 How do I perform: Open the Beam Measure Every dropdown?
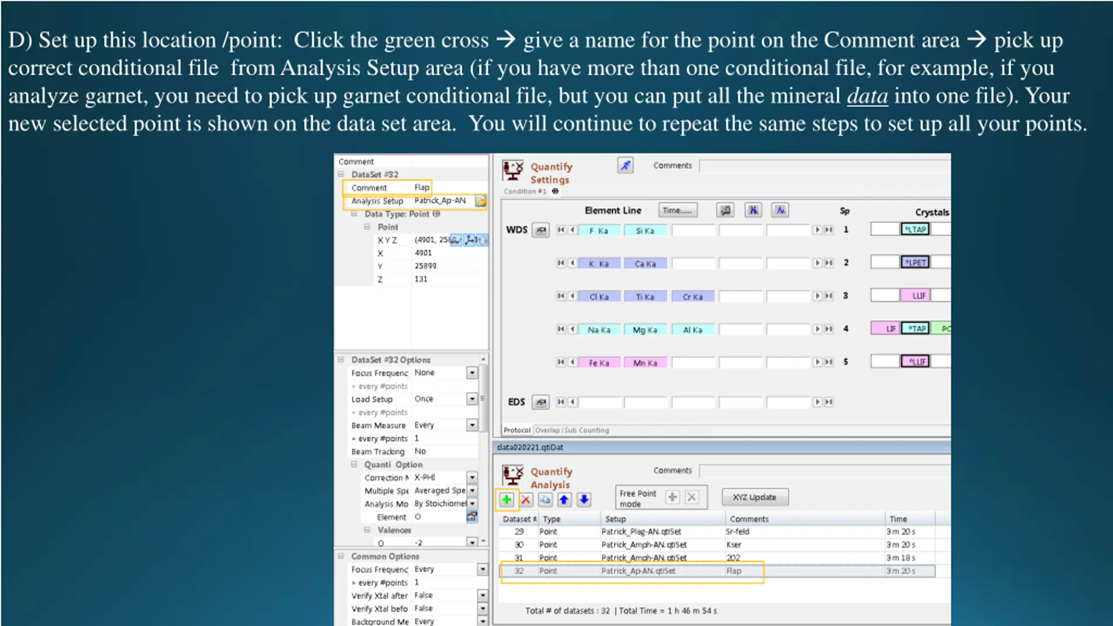[x=472, y=425]
